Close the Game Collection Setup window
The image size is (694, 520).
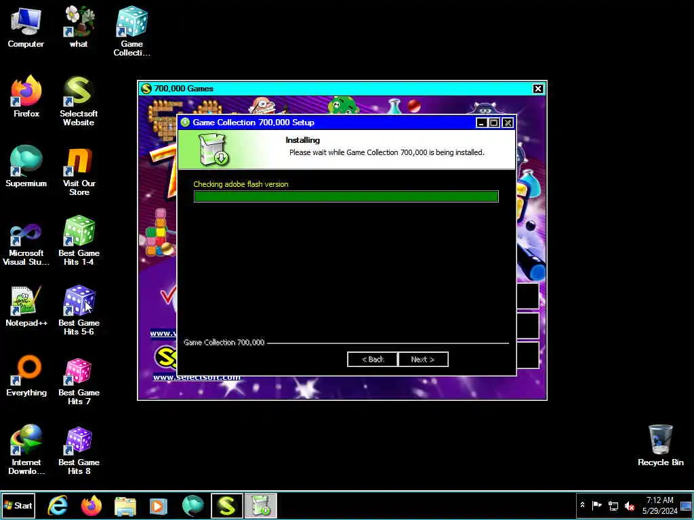(508, 123)
